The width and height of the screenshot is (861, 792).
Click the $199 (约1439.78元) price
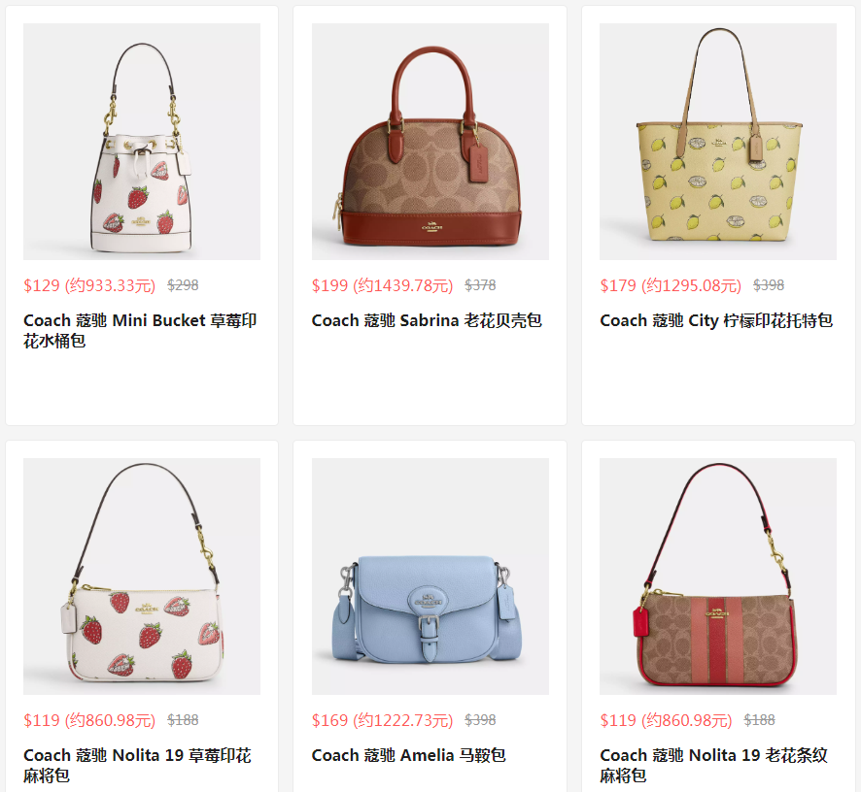pos(382,285)
